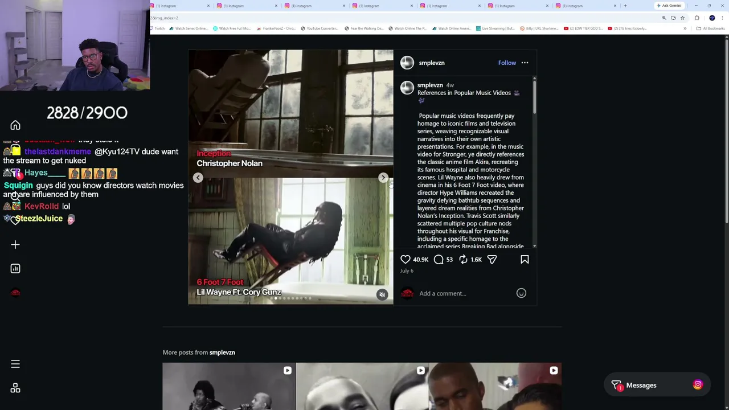Viewport: 729px width, 410px height.
Task: Open the Twitch bookmark
Action: [157, 28]
